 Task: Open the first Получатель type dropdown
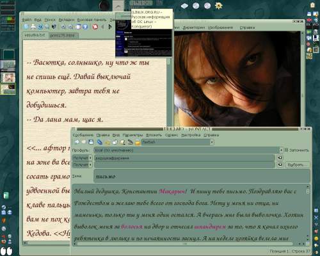pyautogui.click(x=83, y=158)
